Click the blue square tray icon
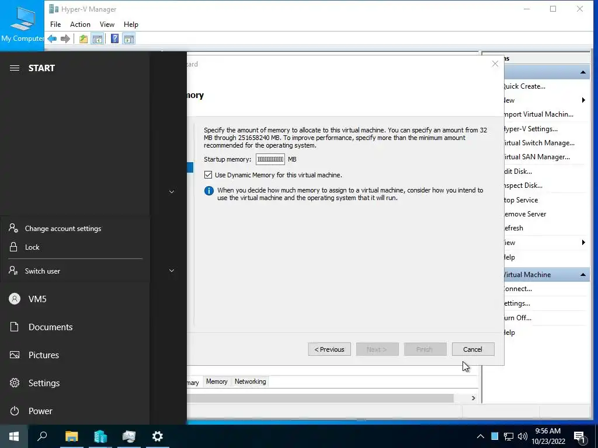 (x=495, y=436)
